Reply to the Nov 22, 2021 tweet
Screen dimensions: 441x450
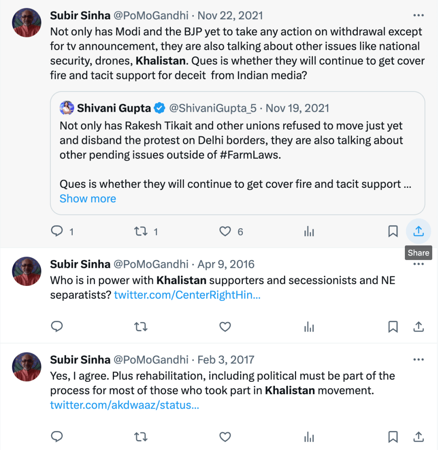pos(57,231)
